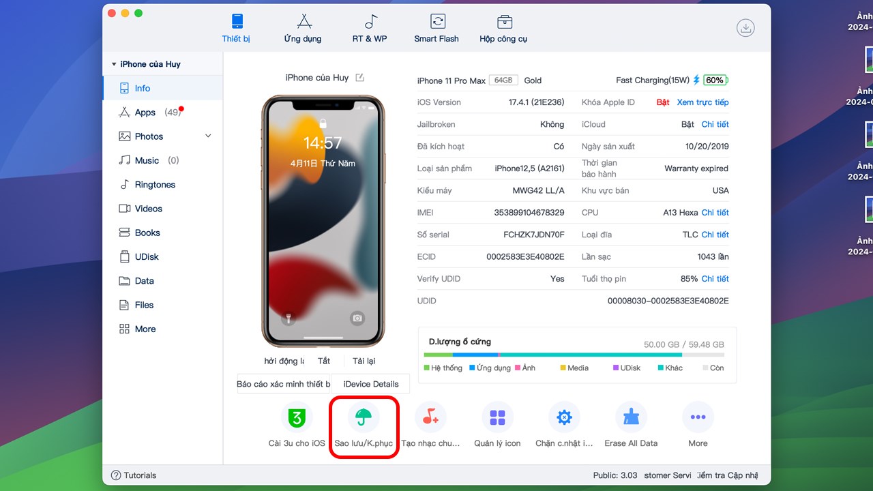
Task: Open More in the sidebar
Action: (162, 329)
